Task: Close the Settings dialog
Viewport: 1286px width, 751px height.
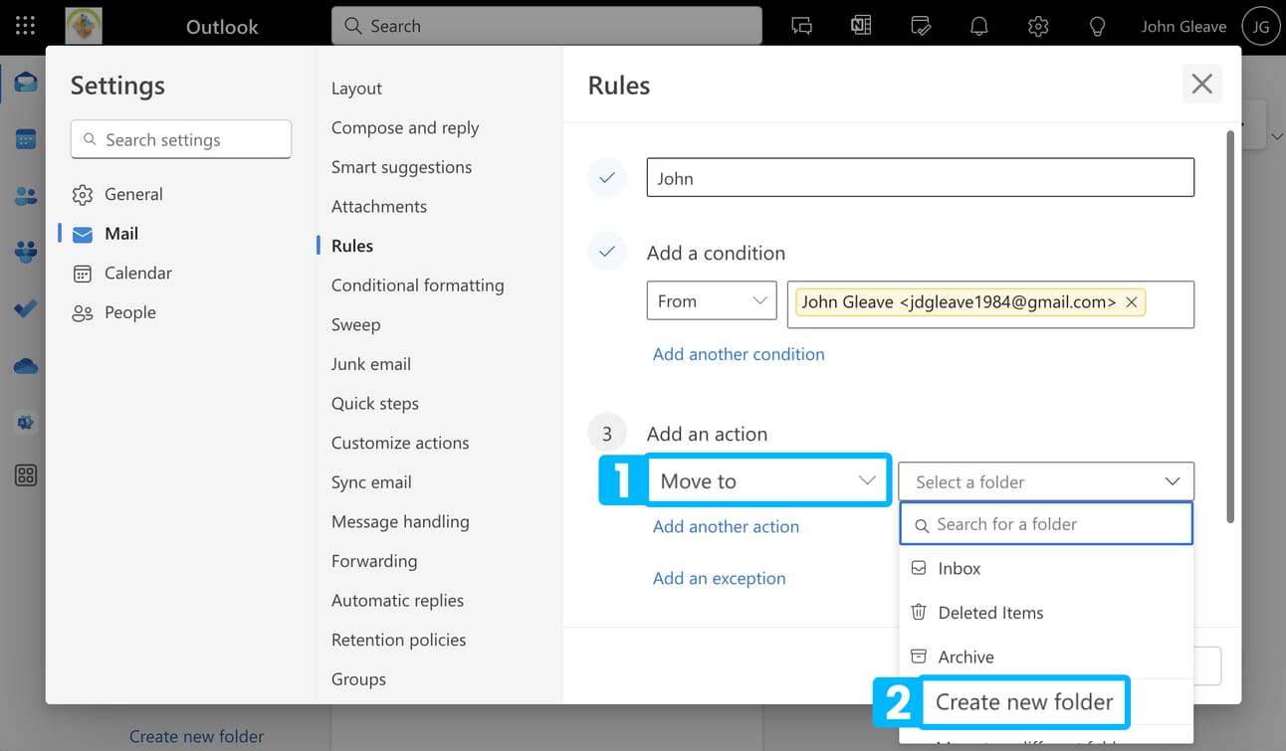Action: [x=1202, y=85]
